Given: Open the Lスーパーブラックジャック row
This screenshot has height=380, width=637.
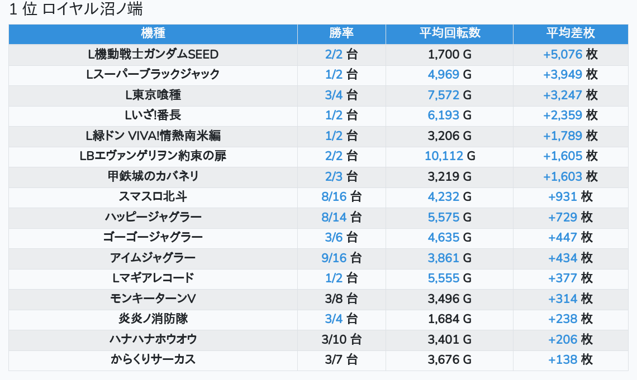Looking at the screenshot, I should pyautogui.click(x=318, y=75).
